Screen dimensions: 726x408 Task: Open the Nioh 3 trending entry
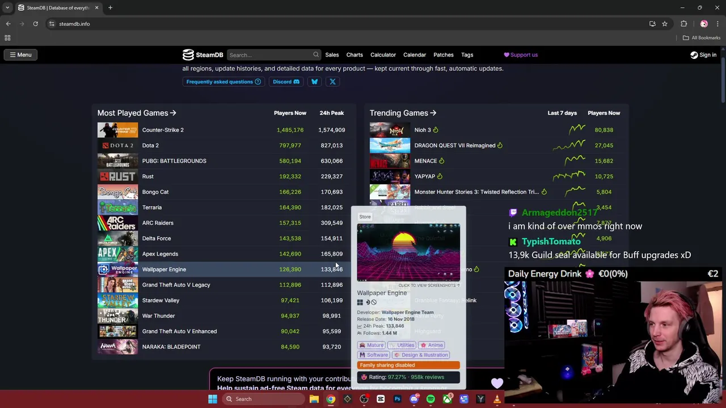497,130
